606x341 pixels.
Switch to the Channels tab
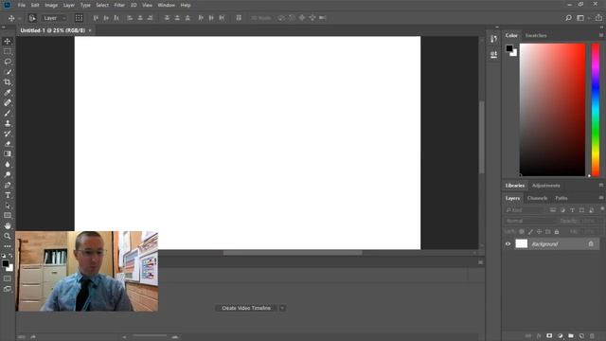click(537, 198)
